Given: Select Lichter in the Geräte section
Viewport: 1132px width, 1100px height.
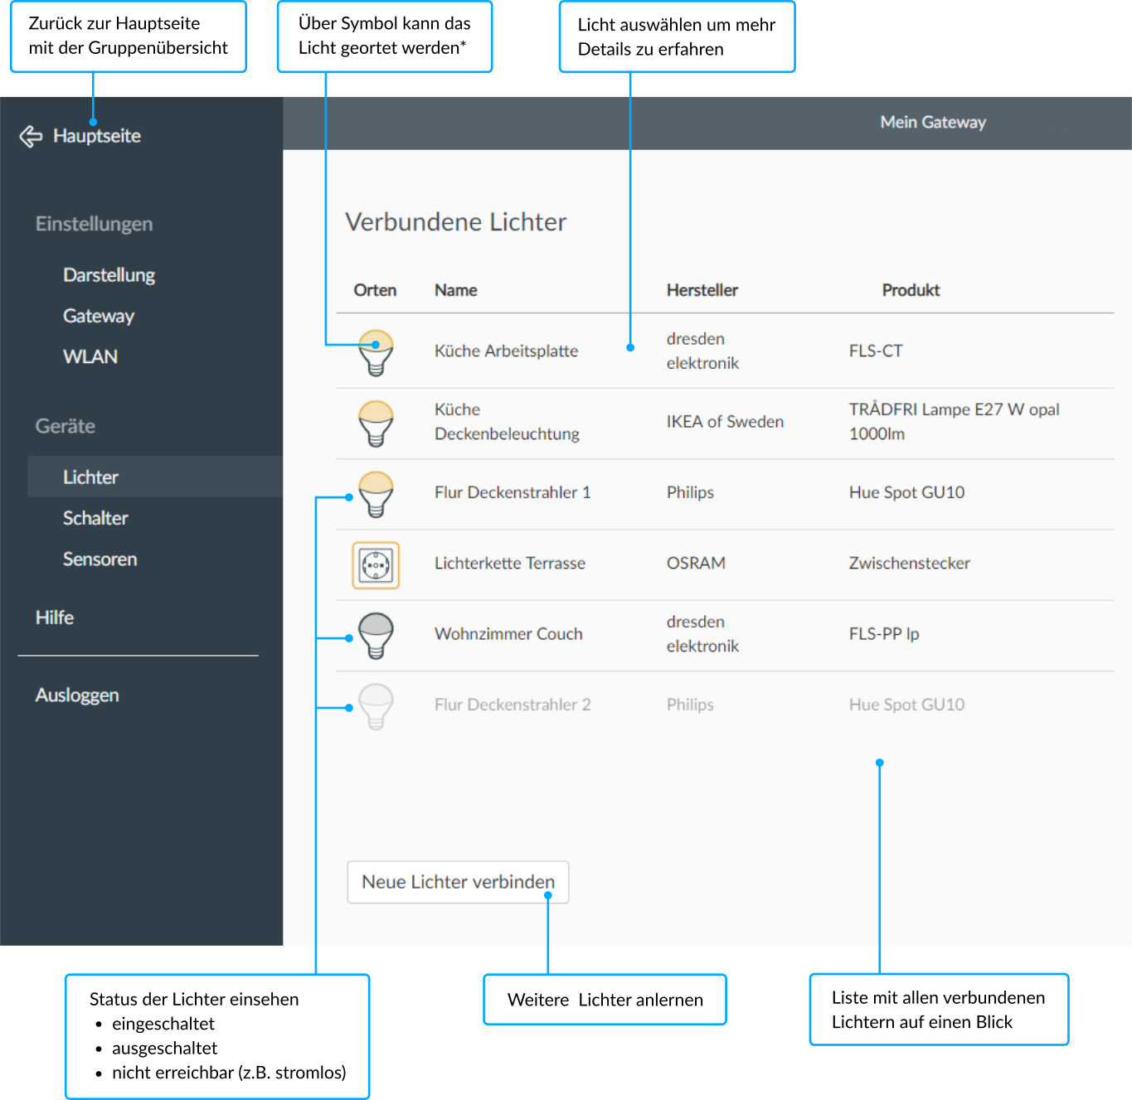Looking at the screenshot, I should click(x=90, y=477).
